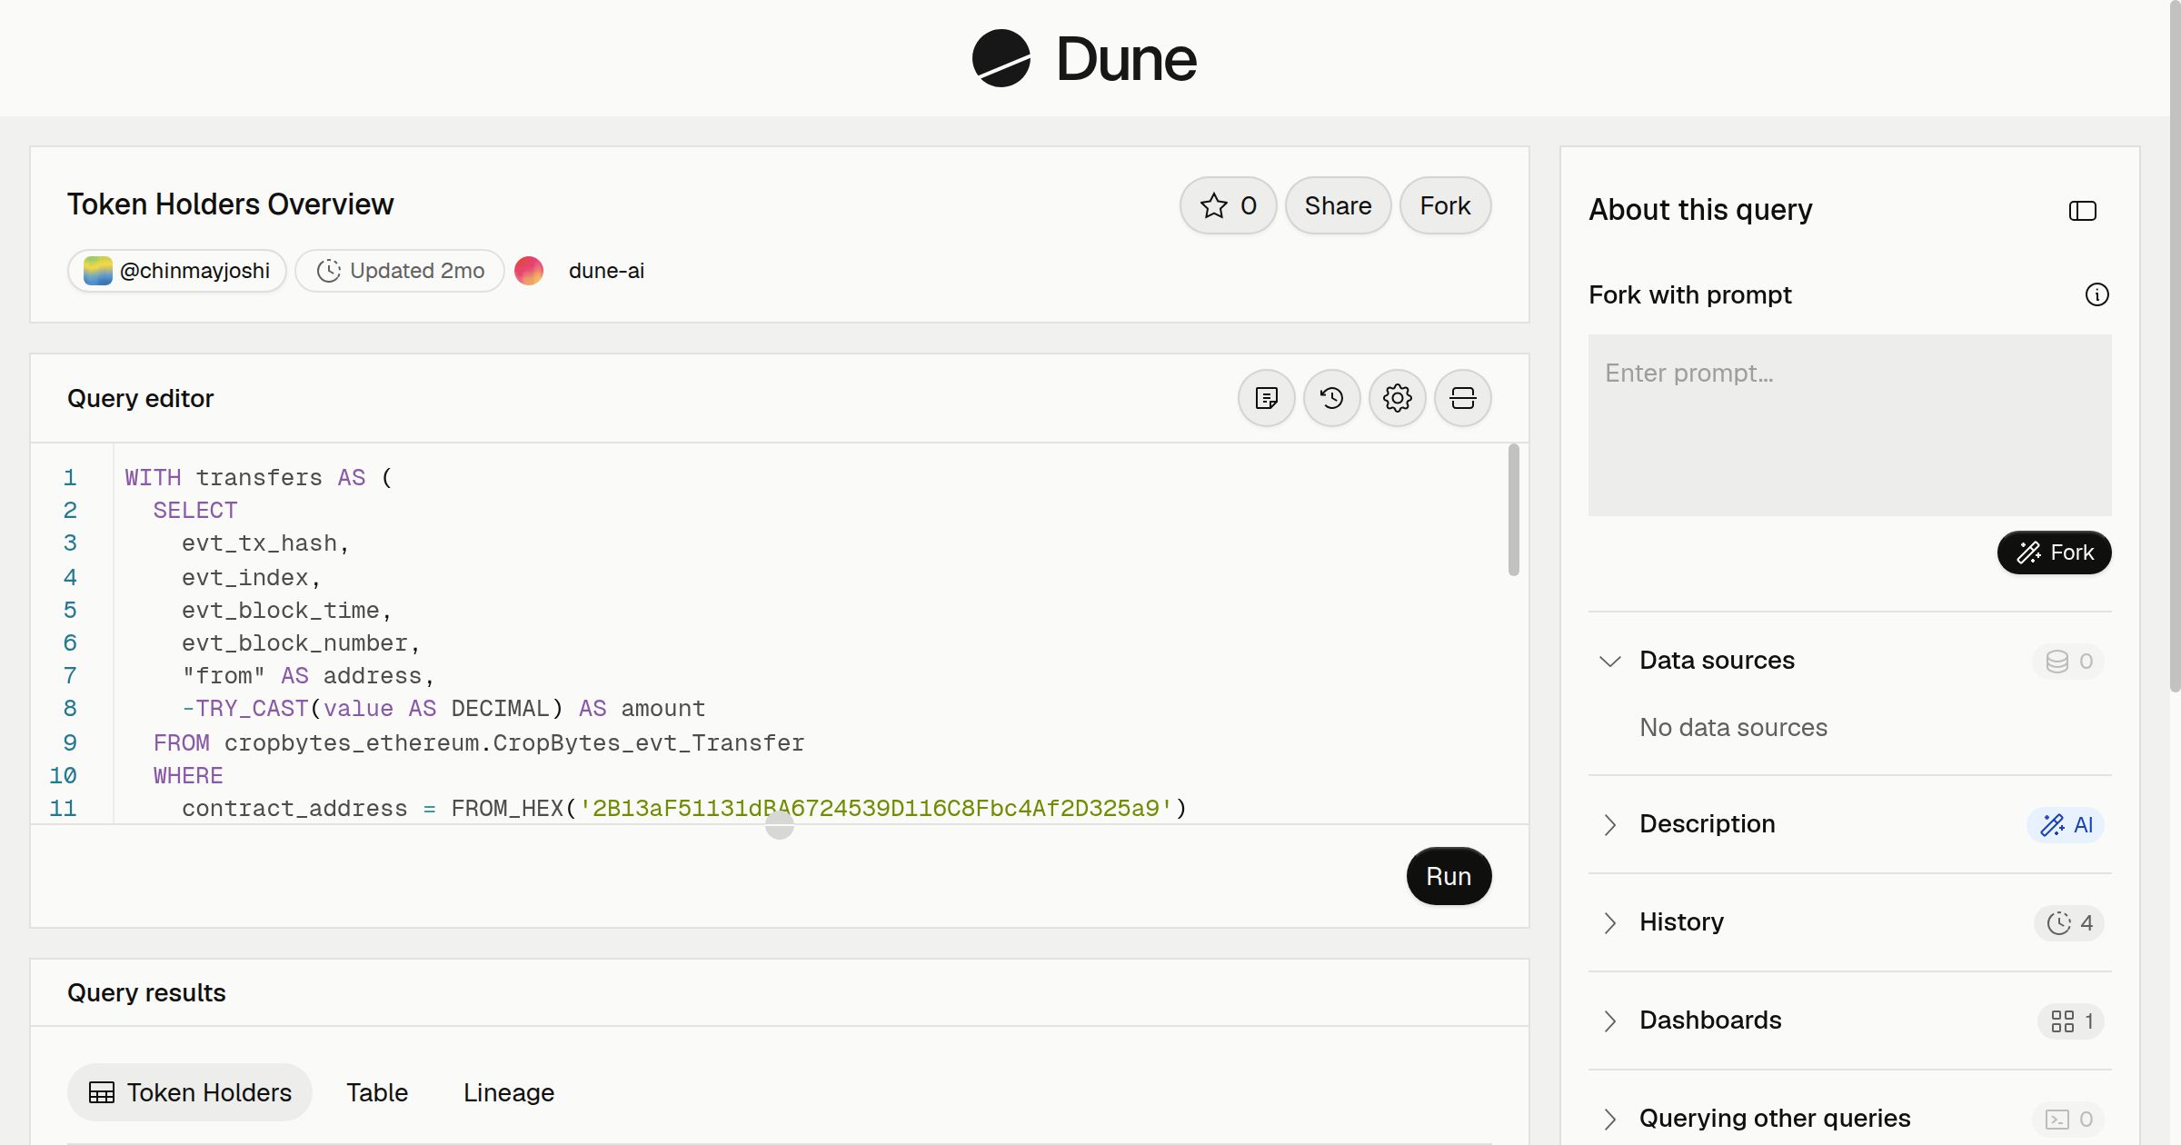Click the Updated 2mo clock chip
Image resolution: width=2181 pixels, height=1145 pixels.
tap(400, 271)
